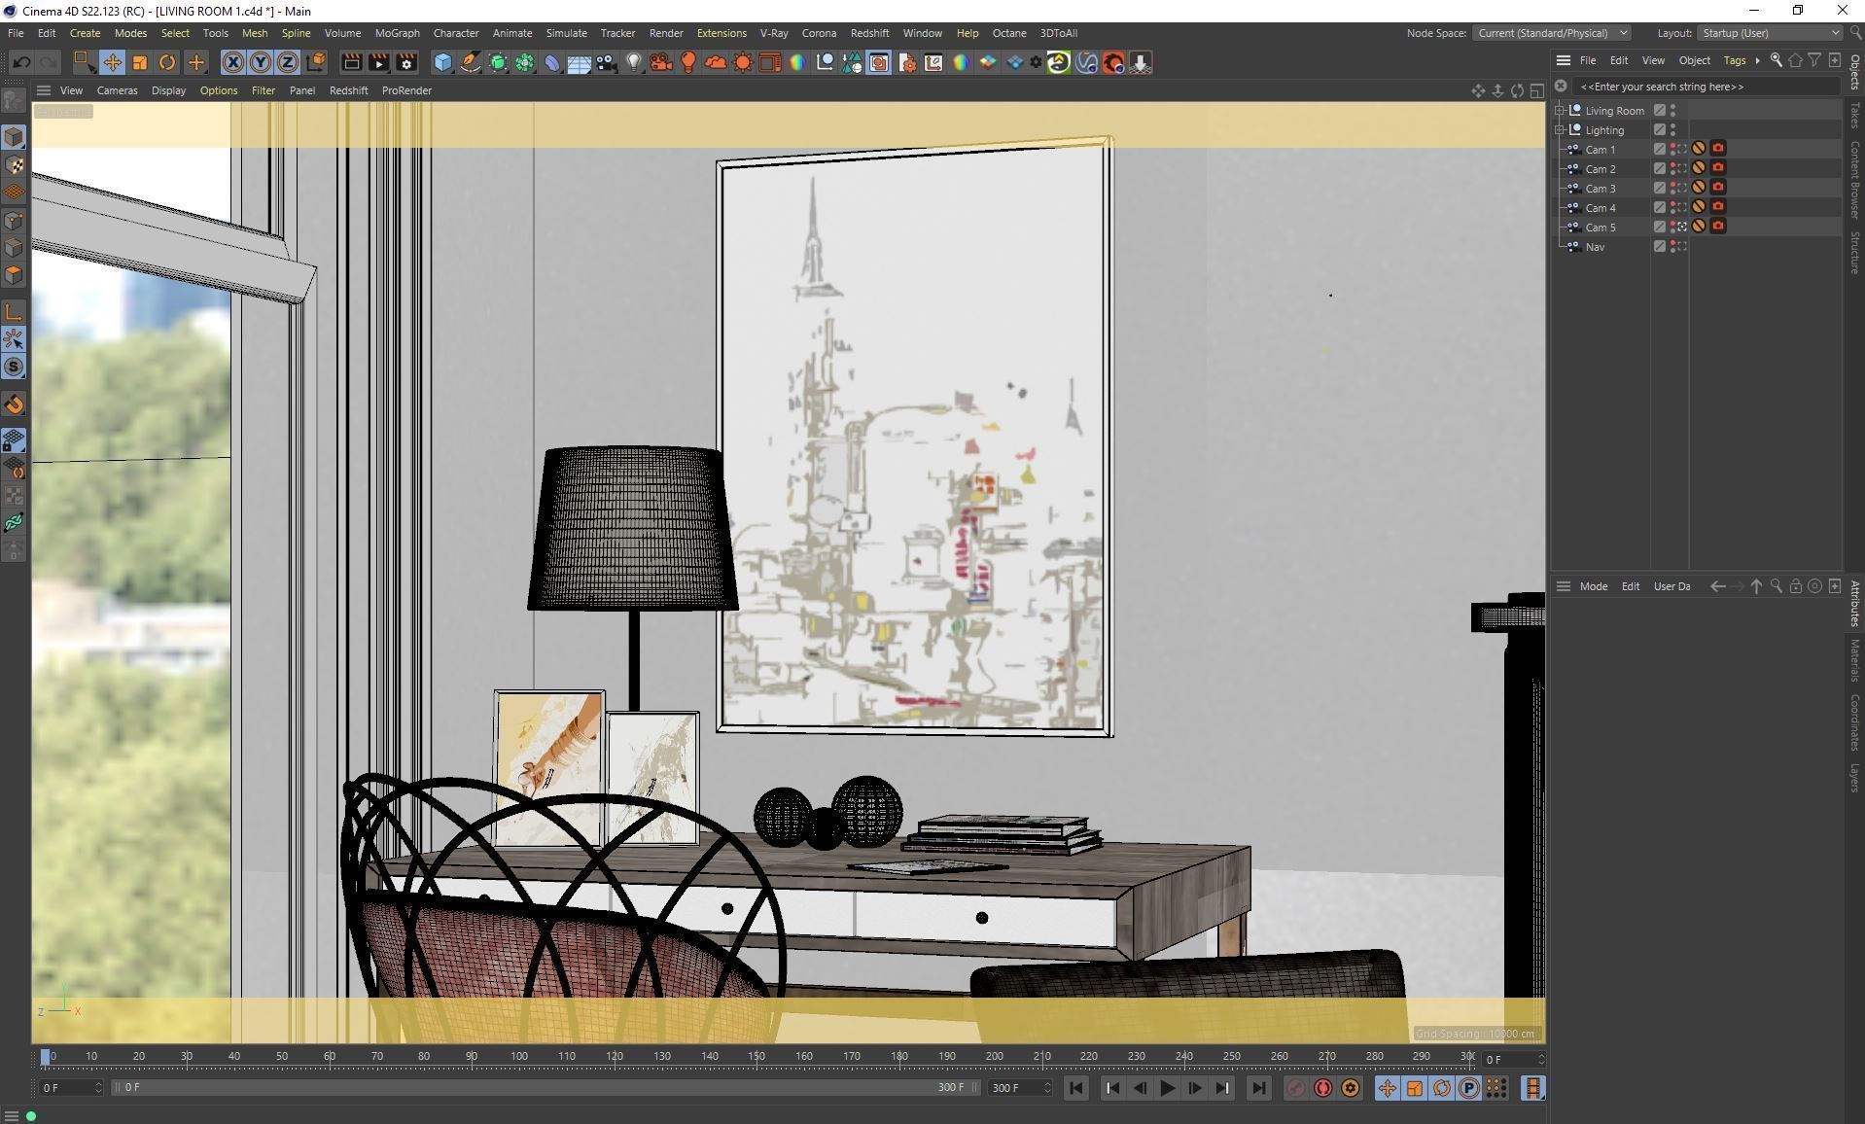
Task: Click Render View clapperboard icon
Action: point(352,62)
